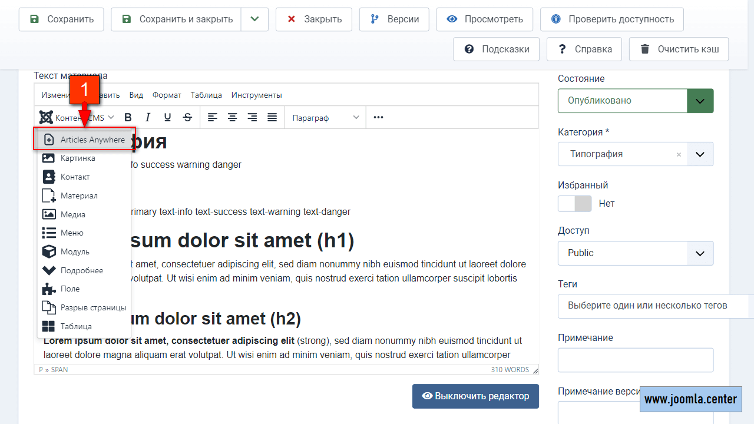Apply italic formatting in the editor
Screen dimensions: 754x424
(x=148, y=117)
